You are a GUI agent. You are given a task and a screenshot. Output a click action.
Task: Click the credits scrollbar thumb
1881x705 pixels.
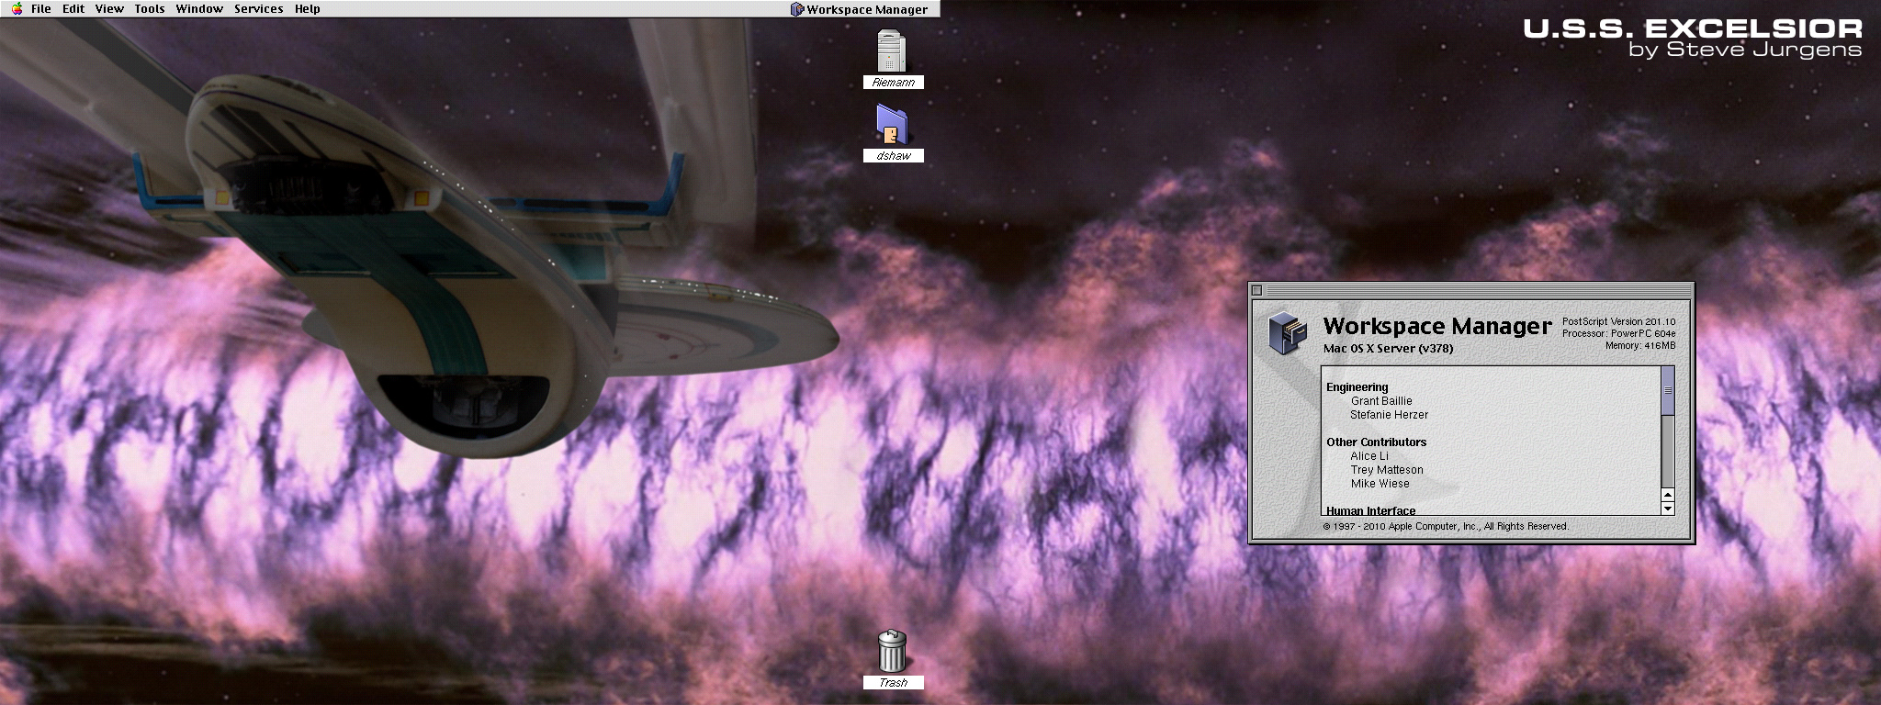click(1668, 390)
